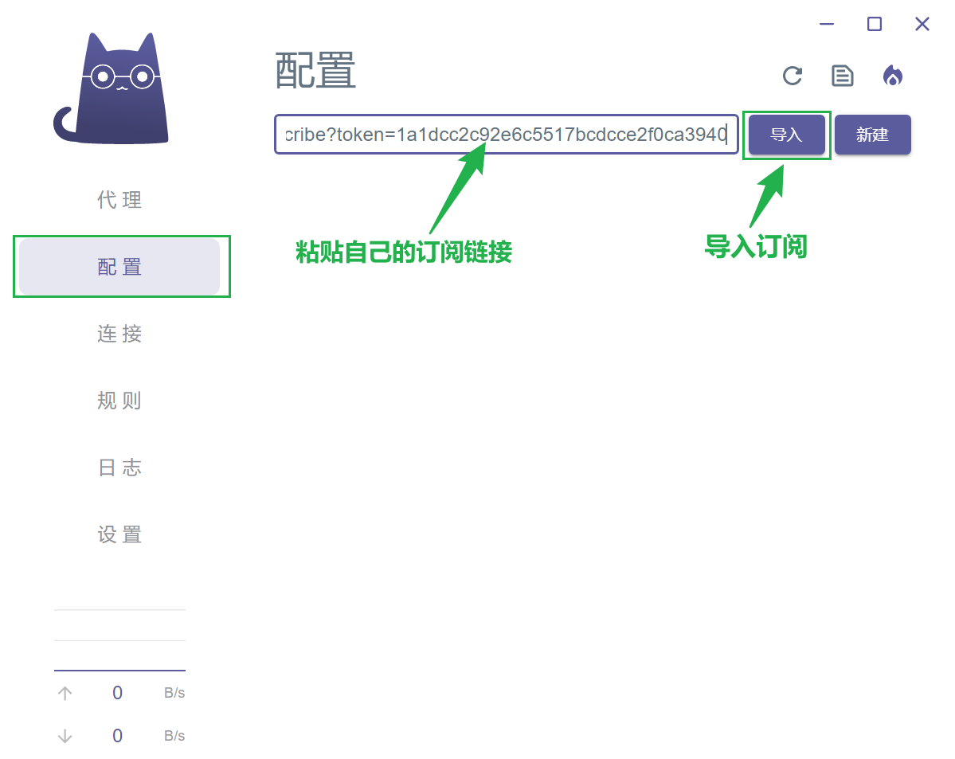The width and height of the screenshot is (955, 759).
Task: Open the runtime config document icon
Action: pos(842,76)
